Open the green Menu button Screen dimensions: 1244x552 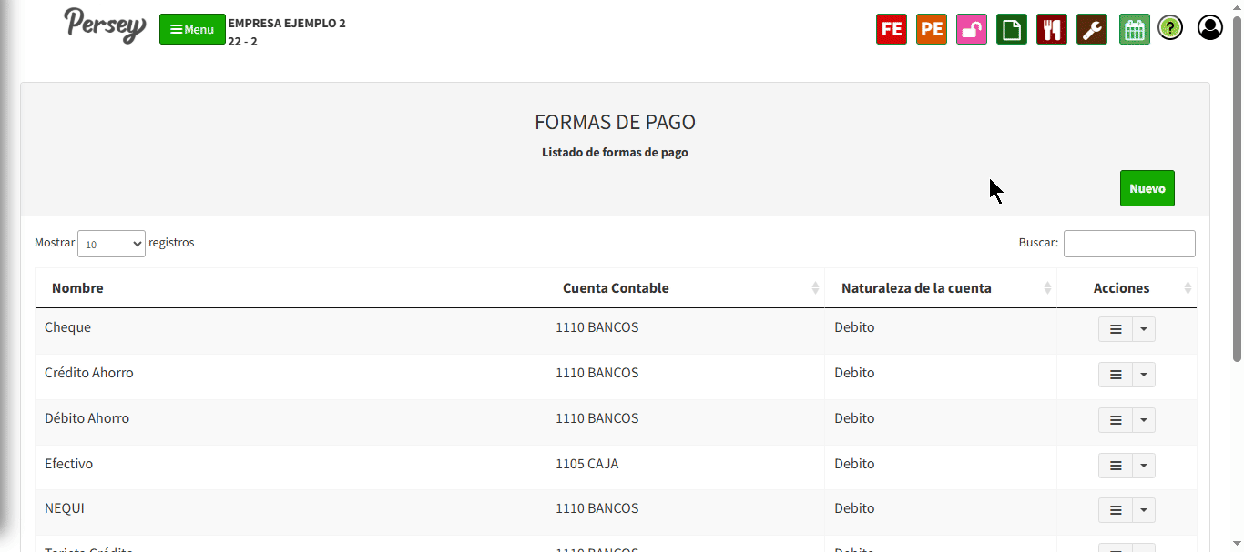pos(192,29)
